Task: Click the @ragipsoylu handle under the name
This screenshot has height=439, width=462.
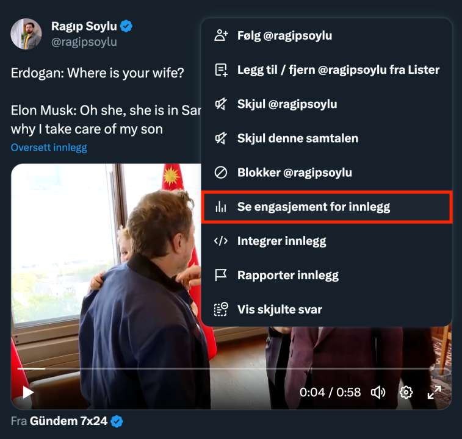Action: pos(84,42)
